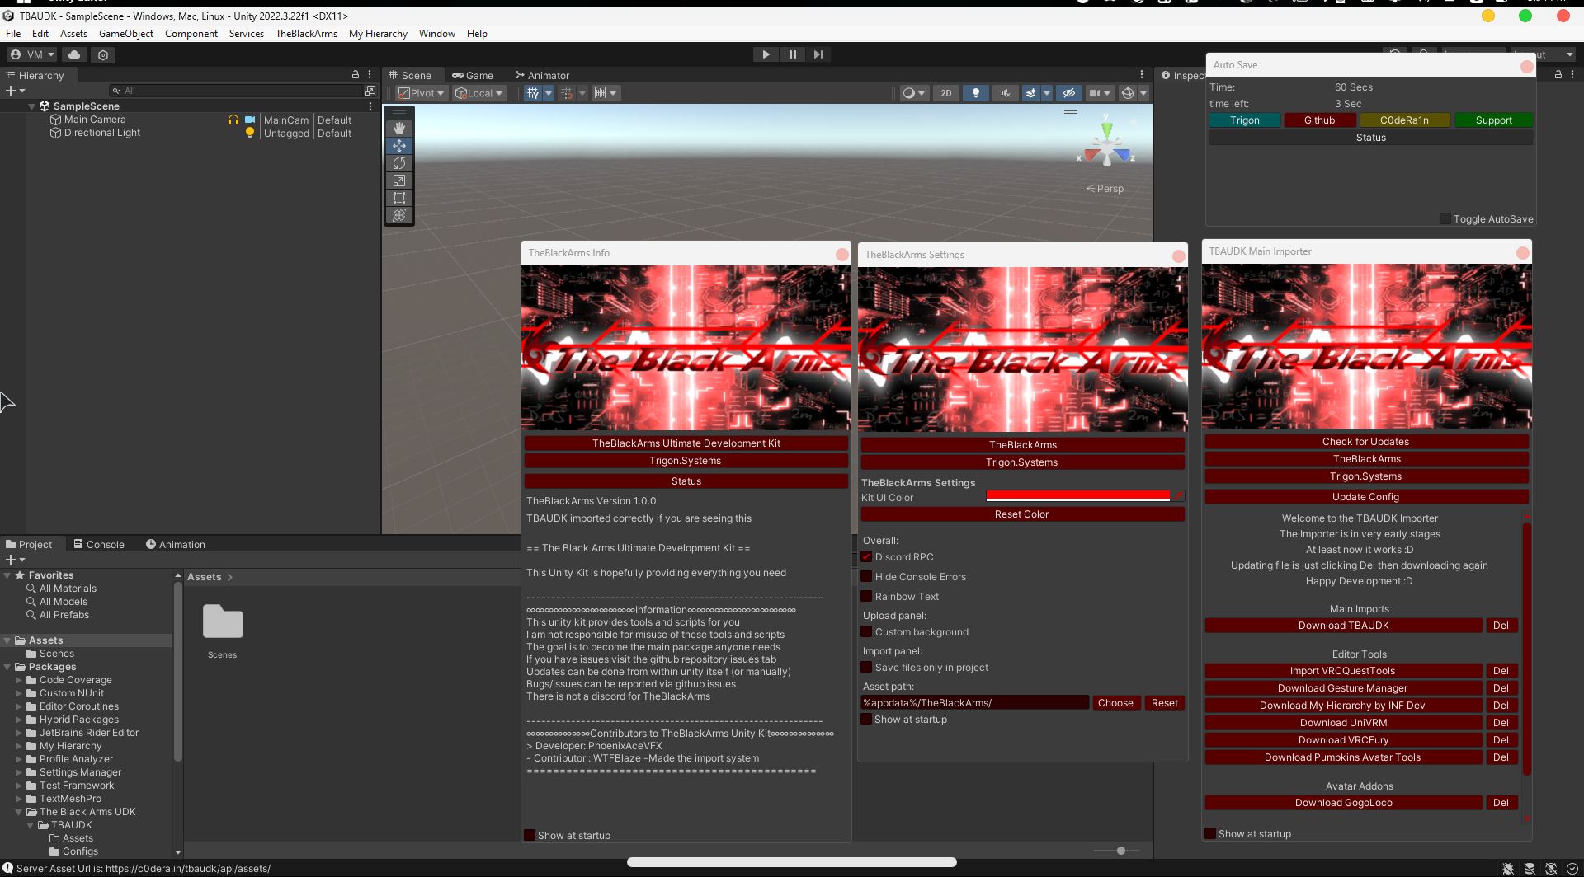Select the Rect tool in Scene

pos(399,198)
